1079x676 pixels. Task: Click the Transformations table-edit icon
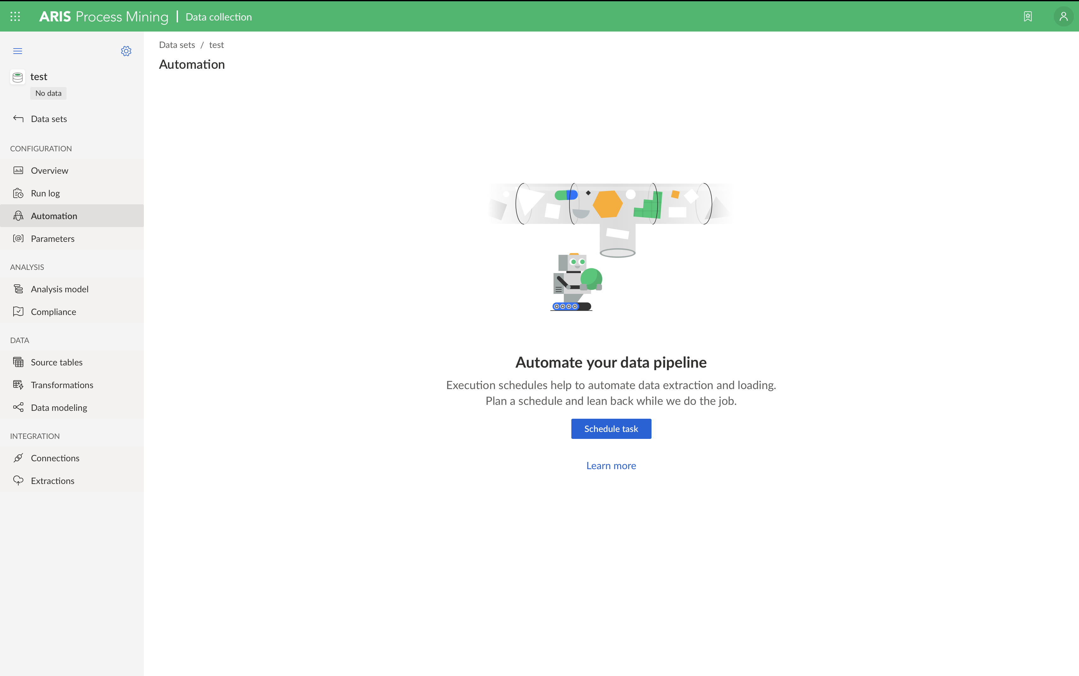point(18,384)
